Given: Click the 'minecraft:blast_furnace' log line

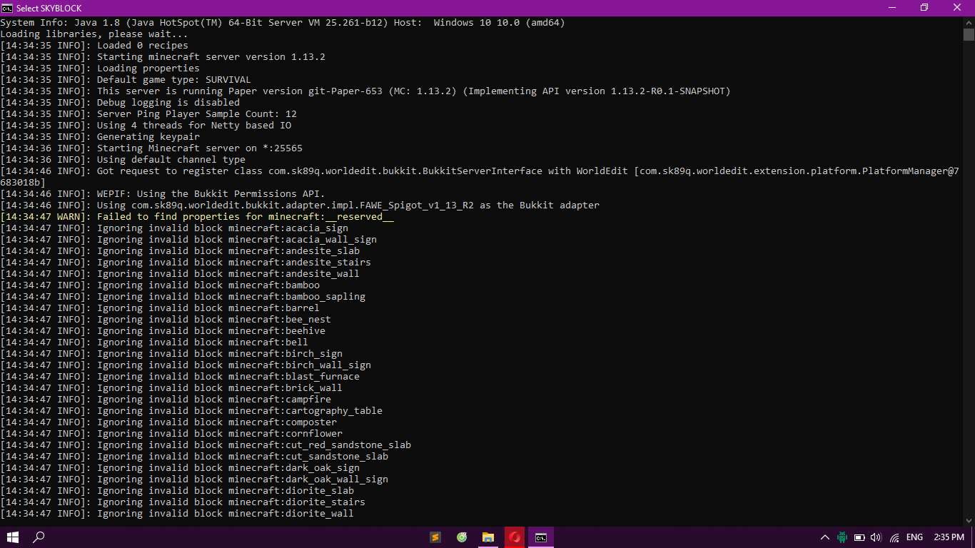Looking at the screenshot, I should tap(180, 377).
